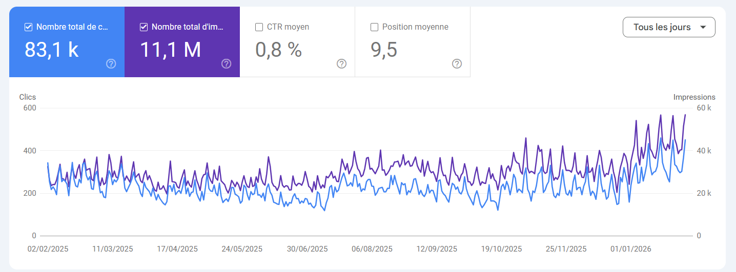The width and height of the screenshot is (736, 272).
Task: Click the caret arrow beside 'Tous les jours'
Action: [x=703, y=27]
